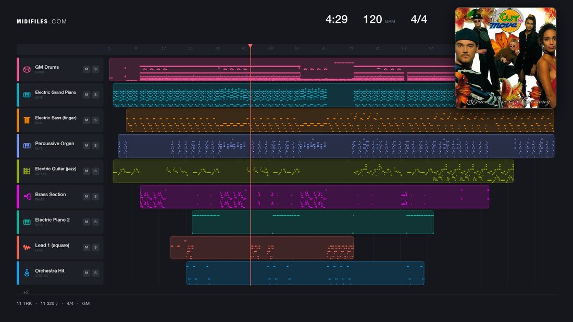The width and height of the screenshot is (573, 322).
Task: Mute the Electric Grand Piano track
Action: [x=86, y=95]
